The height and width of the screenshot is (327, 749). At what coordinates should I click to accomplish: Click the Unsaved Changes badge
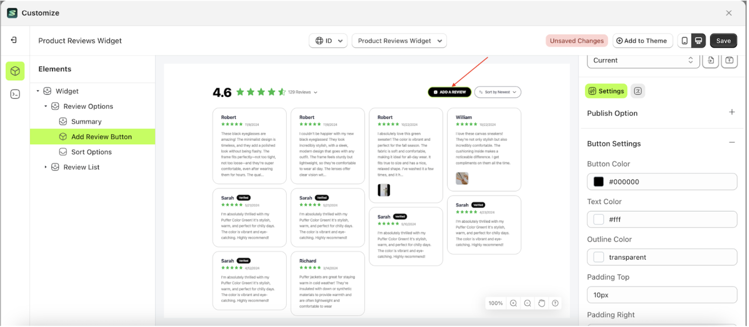click(x=577, y=40)
